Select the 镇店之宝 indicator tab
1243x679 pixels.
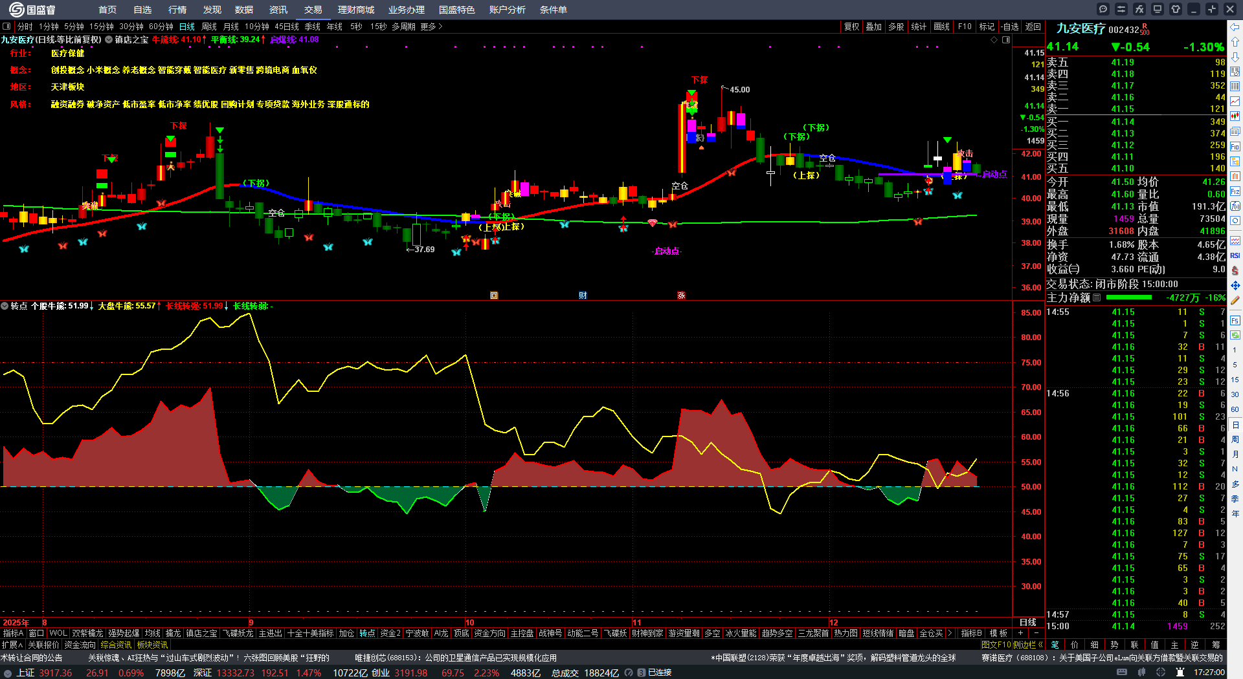pos(202,633)
